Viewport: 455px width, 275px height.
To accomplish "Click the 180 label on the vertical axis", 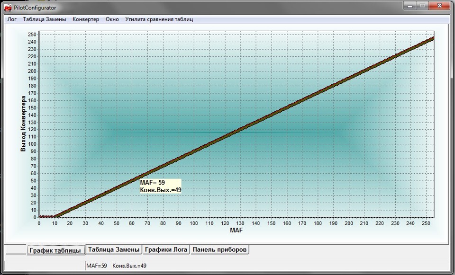I will (x=32, y=86).
